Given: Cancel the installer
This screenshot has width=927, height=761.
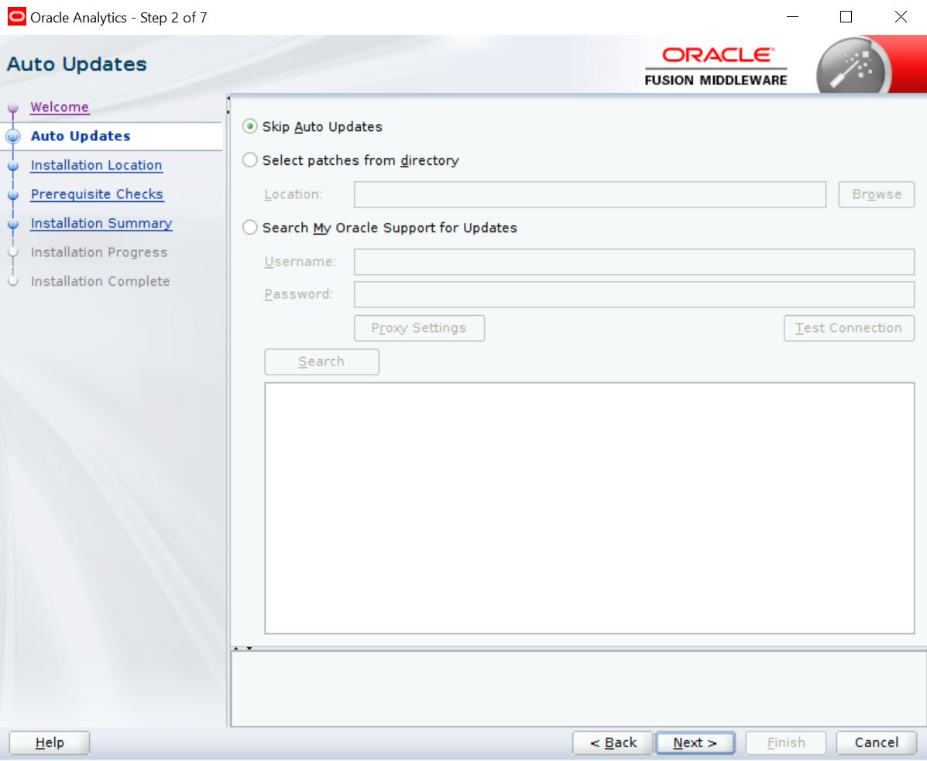Looking at the screenshot, I should tap(876, 742).
